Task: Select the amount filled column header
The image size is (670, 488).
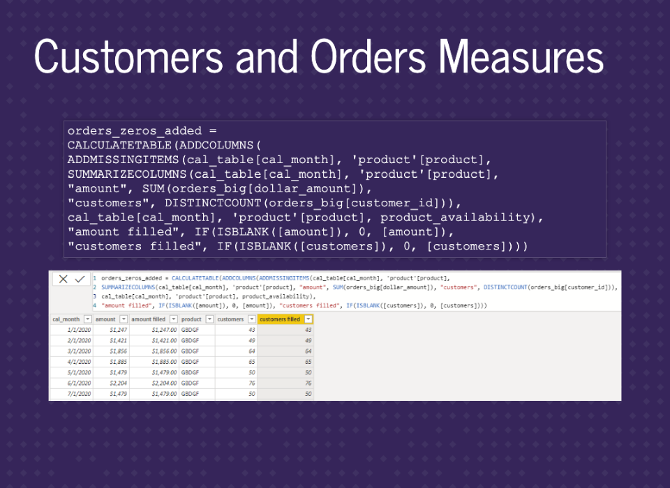Action: click(x=149, y=319)
